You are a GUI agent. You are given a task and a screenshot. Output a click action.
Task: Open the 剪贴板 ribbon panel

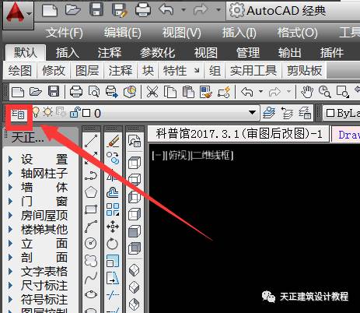(x=304, y=70)
